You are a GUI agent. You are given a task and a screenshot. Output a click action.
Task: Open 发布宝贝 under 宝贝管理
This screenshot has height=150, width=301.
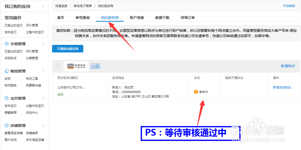point(10,106)
